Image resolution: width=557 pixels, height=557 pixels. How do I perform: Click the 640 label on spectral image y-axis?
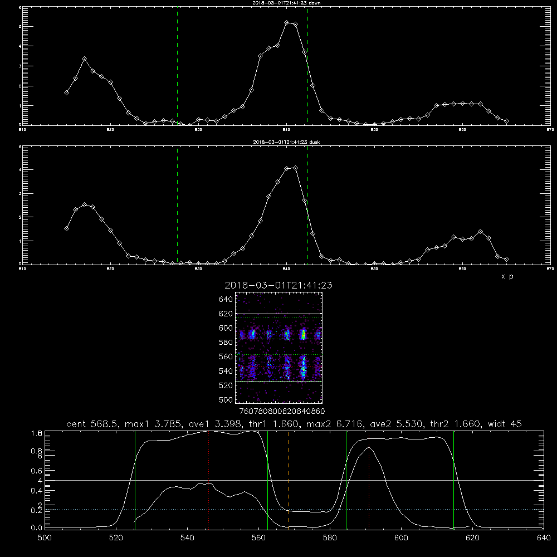coord(226,299)
